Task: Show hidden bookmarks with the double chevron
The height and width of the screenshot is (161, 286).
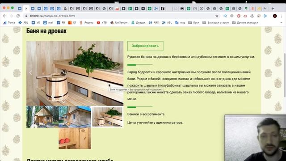Action: [281, 23]
